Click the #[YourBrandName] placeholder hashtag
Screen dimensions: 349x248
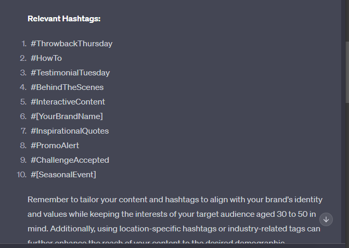point(67,116)
